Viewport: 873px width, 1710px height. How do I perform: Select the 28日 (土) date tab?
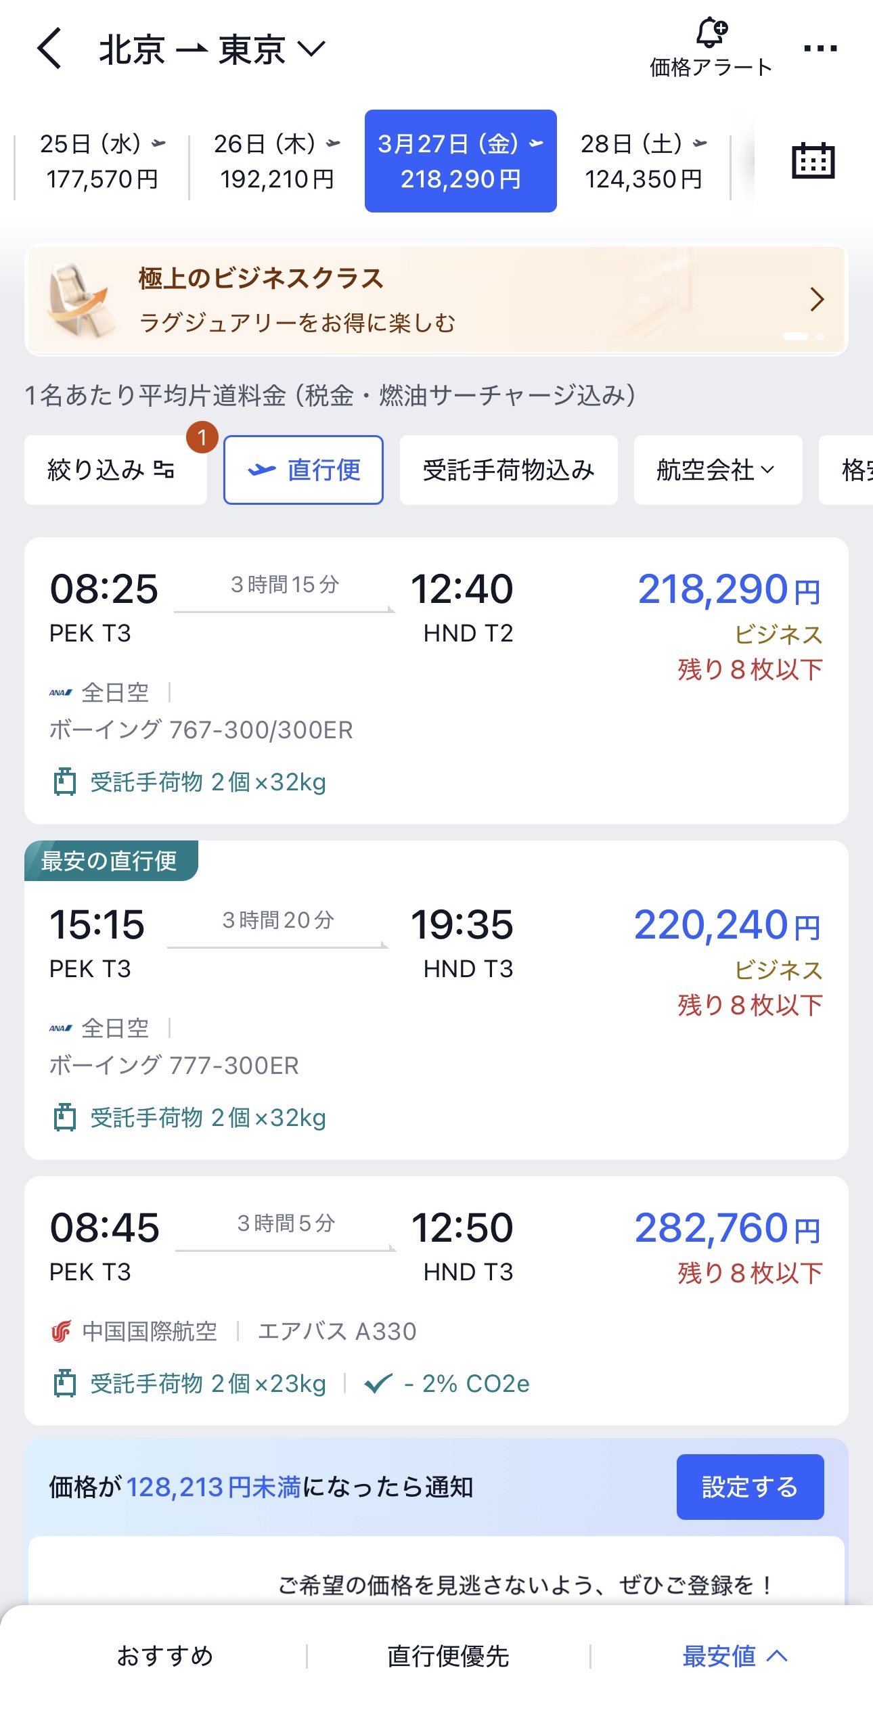tap(643, 161)
